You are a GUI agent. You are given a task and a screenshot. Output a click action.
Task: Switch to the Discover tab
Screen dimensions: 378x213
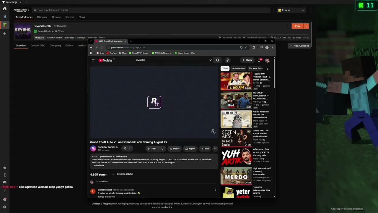(42, 17)
